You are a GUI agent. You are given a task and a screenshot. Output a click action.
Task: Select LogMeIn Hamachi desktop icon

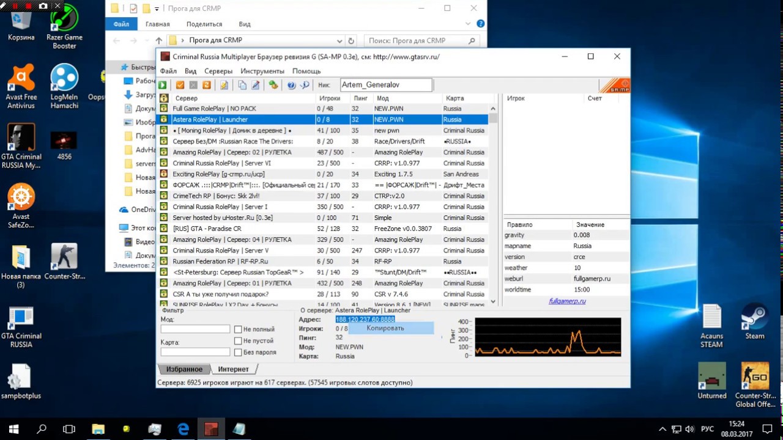(x=64, y=86)
